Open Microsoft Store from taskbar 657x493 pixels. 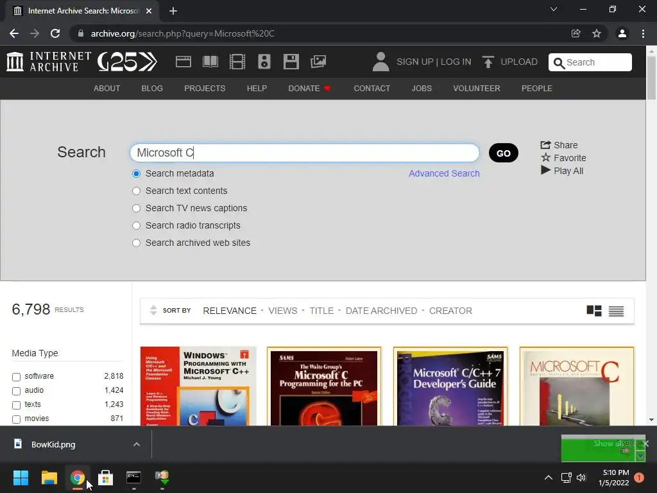click(106, 478)
